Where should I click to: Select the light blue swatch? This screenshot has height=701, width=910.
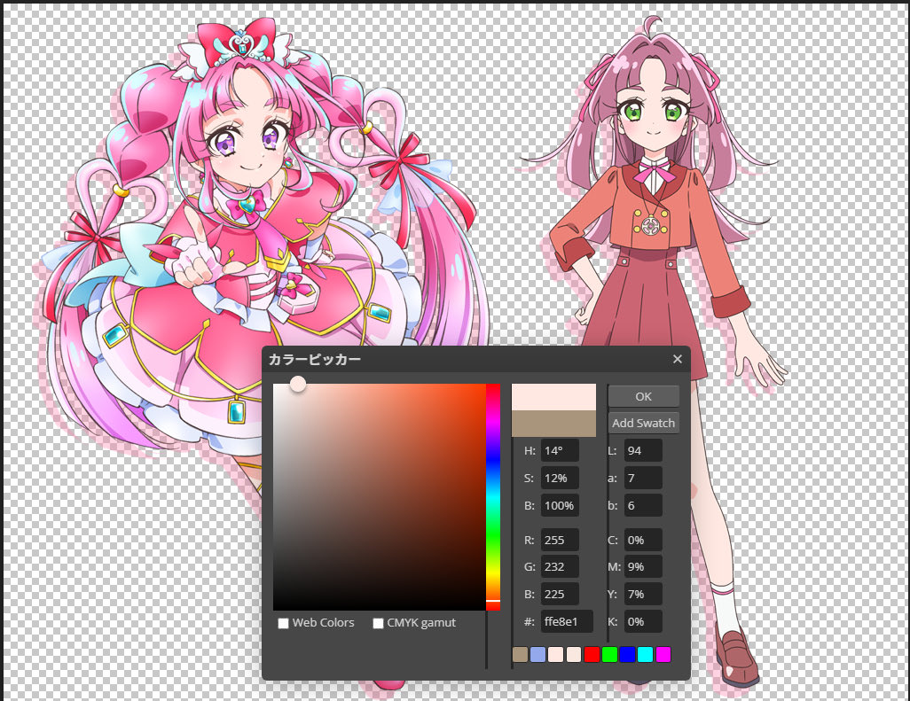tap(538, 655)
